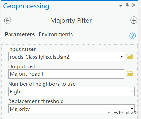The height and width of the screenshot is (119, 141).
Task: Expand the Input raster dropdown arrow
Action: [x=121, y=57]
